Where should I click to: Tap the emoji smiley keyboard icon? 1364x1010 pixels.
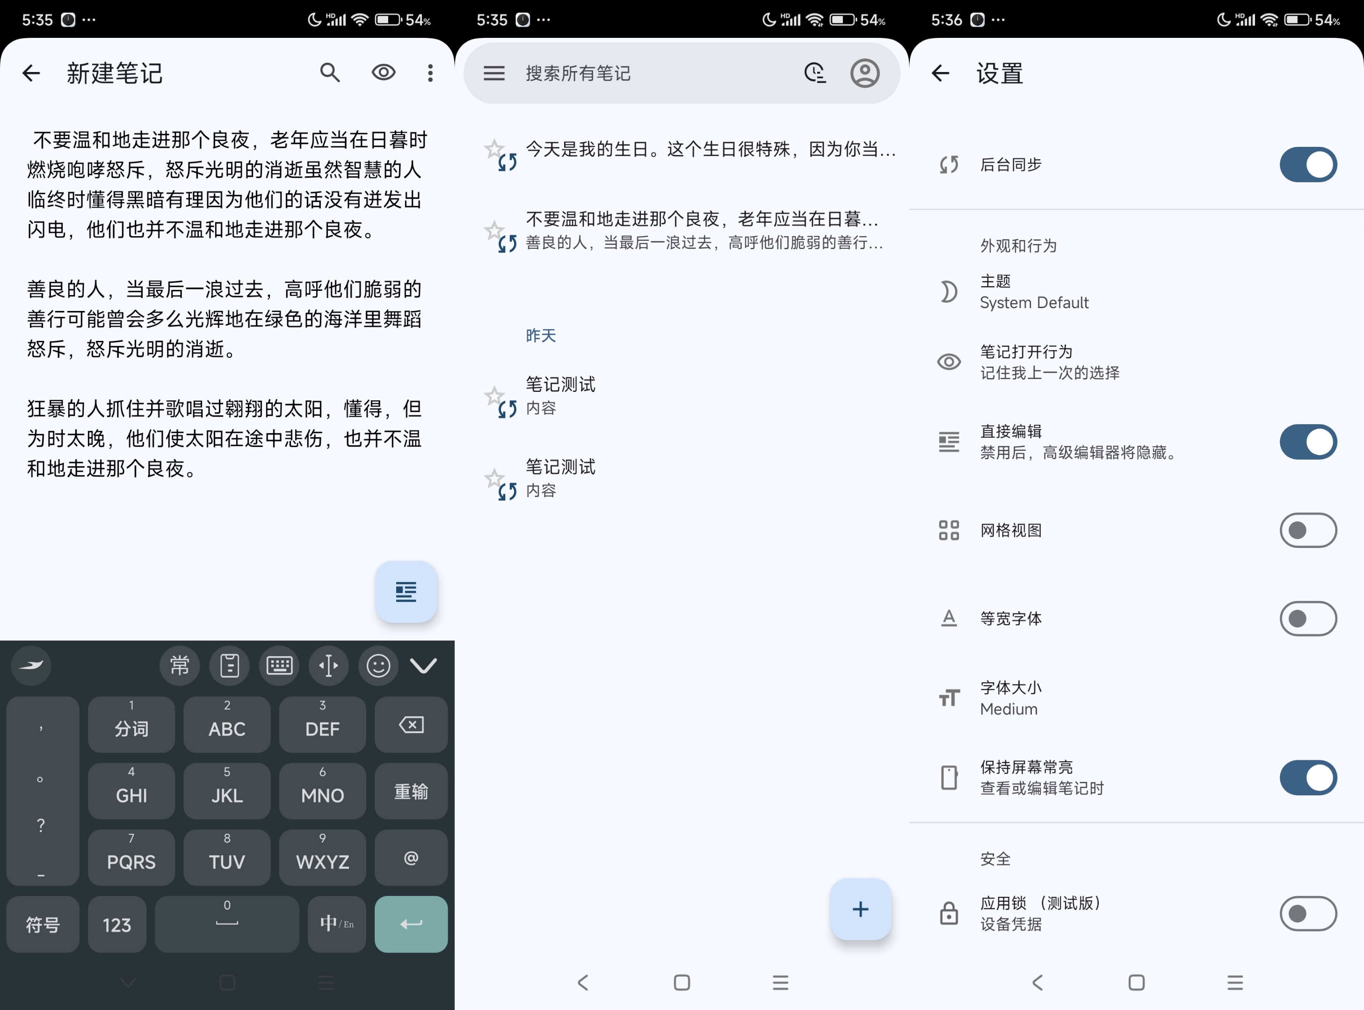click(378, 665)
